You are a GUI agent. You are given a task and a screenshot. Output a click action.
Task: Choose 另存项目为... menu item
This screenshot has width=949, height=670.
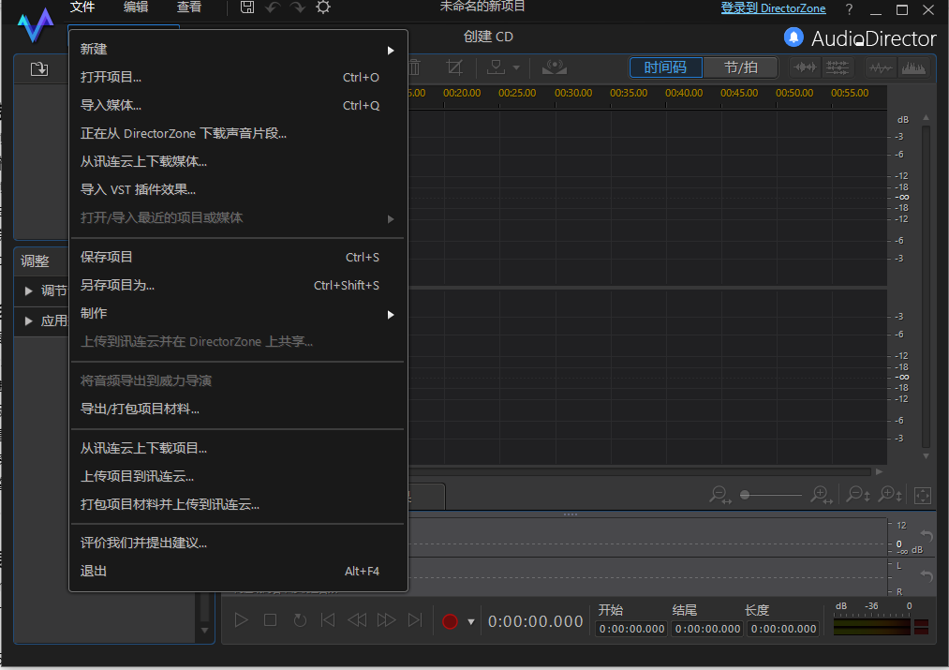click(x=239, y=285)
